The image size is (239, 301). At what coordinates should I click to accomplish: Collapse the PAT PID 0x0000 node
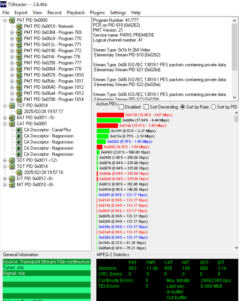[5, 20]
